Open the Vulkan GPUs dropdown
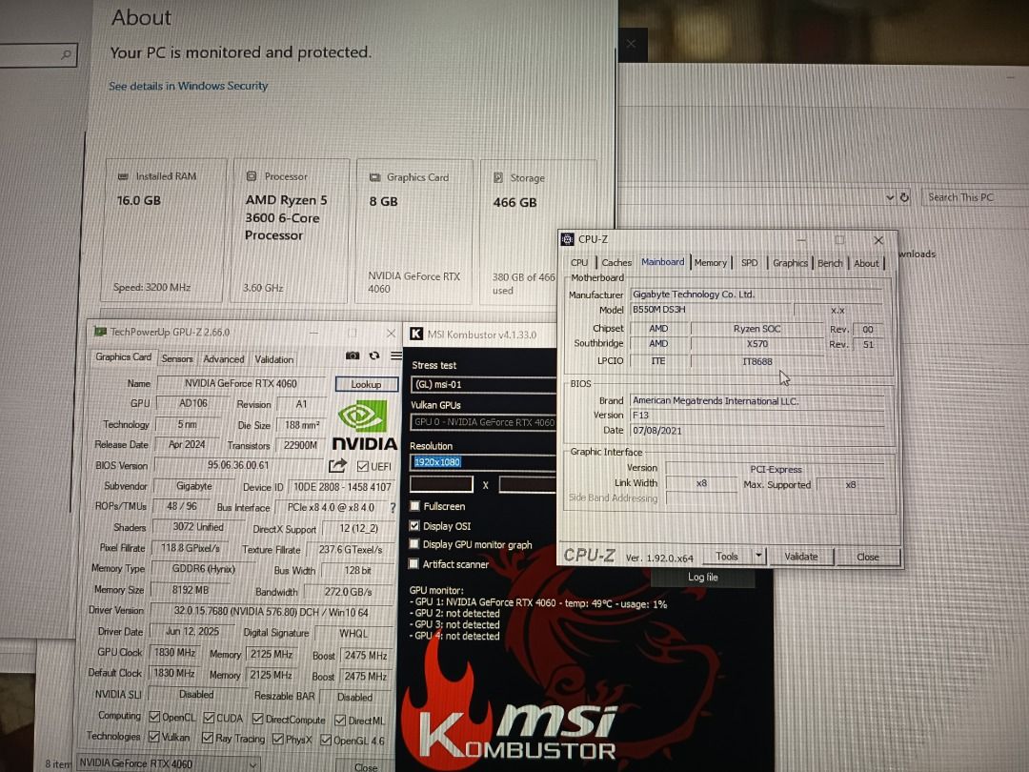Image resolution: width=1029 pixels, height=772 pixels. (483, 422)
